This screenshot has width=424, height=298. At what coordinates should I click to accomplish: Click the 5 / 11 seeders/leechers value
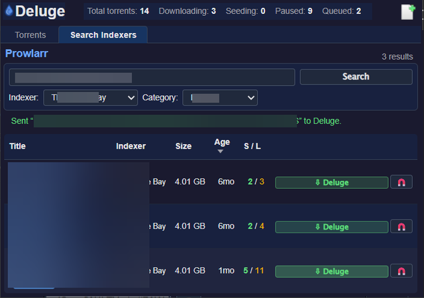253,270
